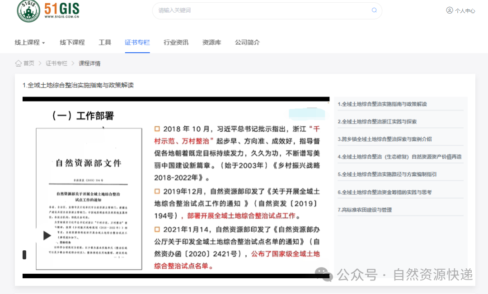
Task: Switch to the 线下课程 tab
Action: click(72, 42)
